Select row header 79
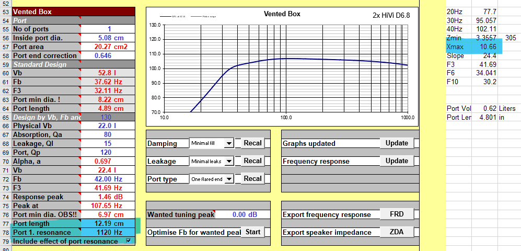The height and width of the screenshot is (251, 521). pyautogui.click(x=6, y=241)
